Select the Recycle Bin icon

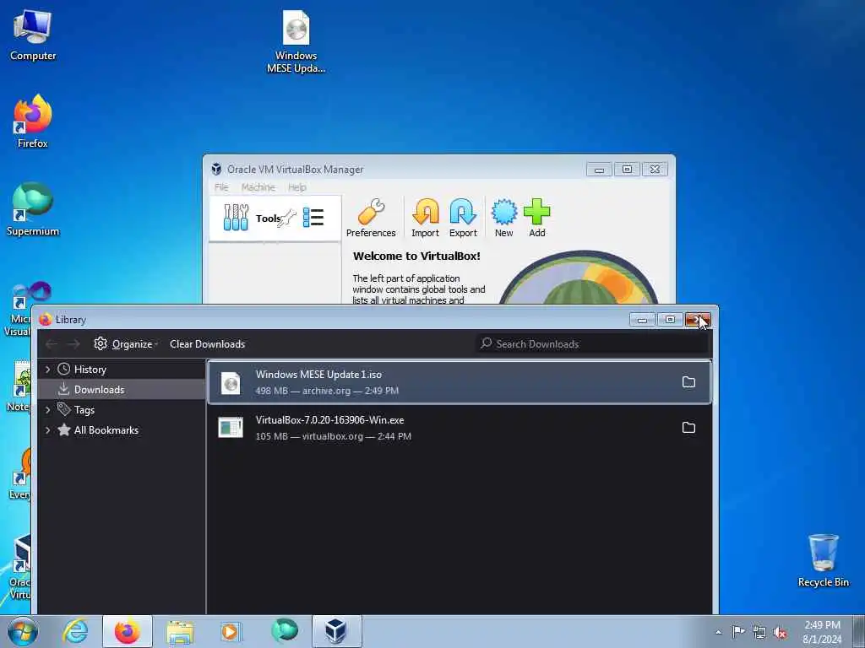pos(823,560)
